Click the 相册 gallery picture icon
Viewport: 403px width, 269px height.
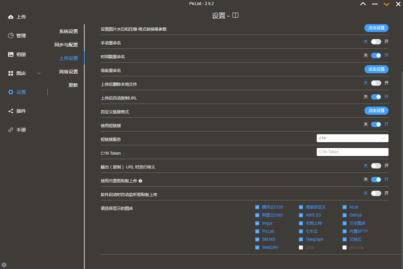click(x=11, y=54)
